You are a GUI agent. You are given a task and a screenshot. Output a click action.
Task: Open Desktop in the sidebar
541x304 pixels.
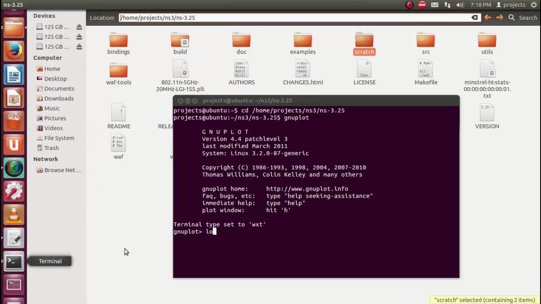(55, 79)
